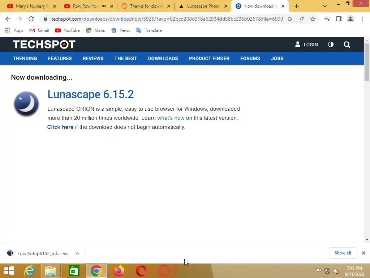Focus the address bar URL
Screen dimensions: 370x278
click(167, 19)
